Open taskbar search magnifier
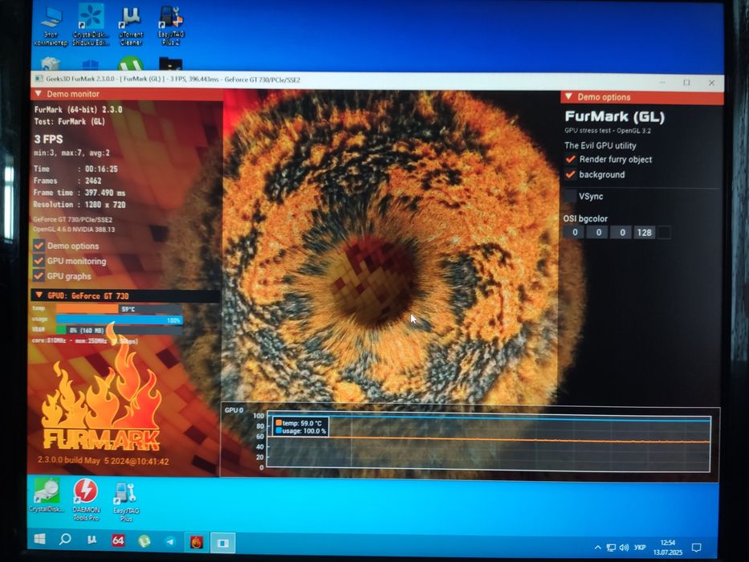This screenshot has width=749, height=562. click(65, 540)
